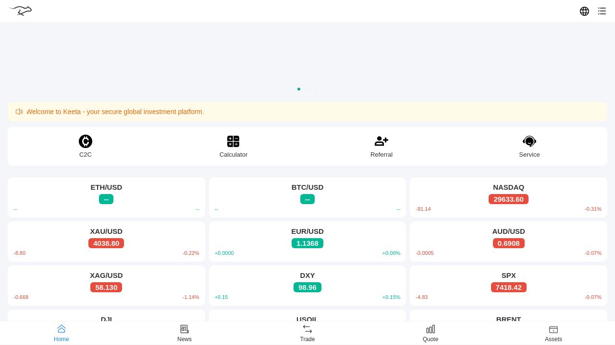Click the -4.83 SPX change value
This screenshot has height=345, width=615.
tap(422, 297)
